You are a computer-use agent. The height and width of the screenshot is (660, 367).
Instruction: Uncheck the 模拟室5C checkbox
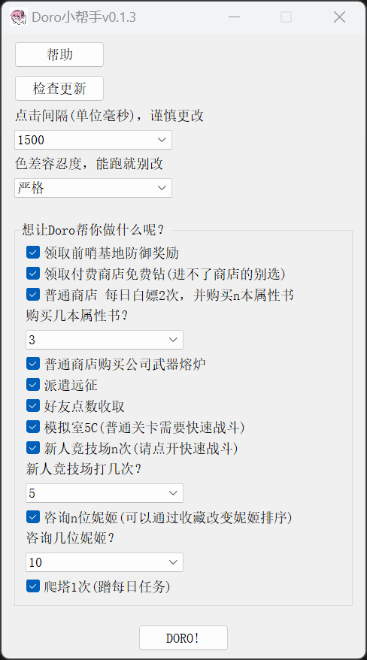[33, 427]
